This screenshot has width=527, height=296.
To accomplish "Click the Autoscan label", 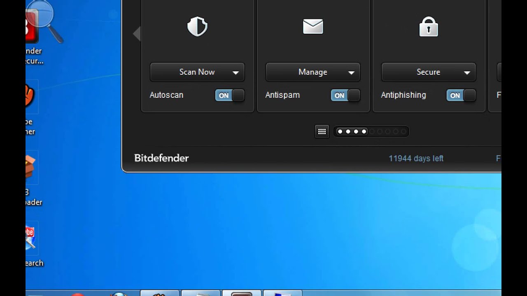I will (x=166, y=95).
